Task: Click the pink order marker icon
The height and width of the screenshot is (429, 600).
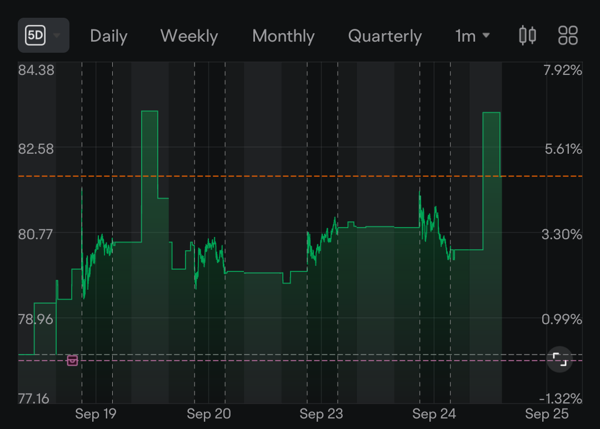Action: tap(72, 360)
